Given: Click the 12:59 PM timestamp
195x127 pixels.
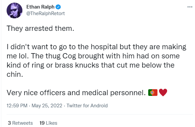Looking at the screenshot, I should pos(17,106).
